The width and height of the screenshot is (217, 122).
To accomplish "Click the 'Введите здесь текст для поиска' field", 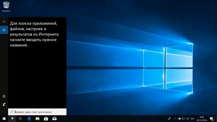I will 37,112.
